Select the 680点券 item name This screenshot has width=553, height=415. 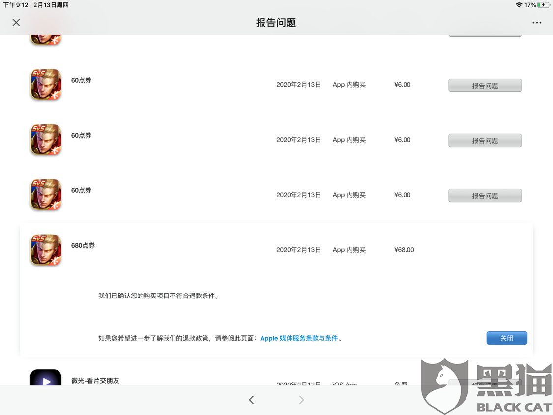pyautogui.click(x=83, y=245)
